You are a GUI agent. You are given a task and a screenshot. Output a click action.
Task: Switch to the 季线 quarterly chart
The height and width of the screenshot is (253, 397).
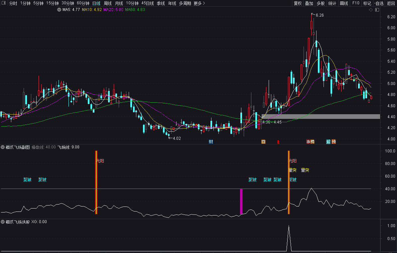click(161, 3)
